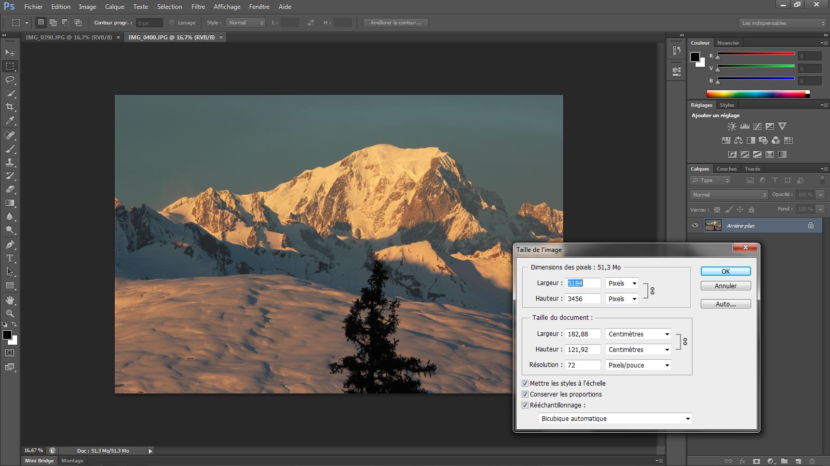Image resolution: width=830 pixels, height=466 pixels.
Task: Expand the Les indispensables workspace dropdown
Action: point(782,23)
